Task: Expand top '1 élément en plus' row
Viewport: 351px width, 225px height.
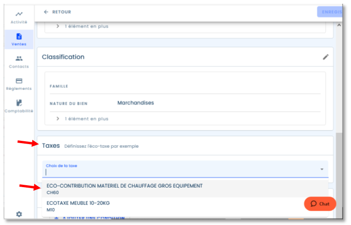Action: 82,26
